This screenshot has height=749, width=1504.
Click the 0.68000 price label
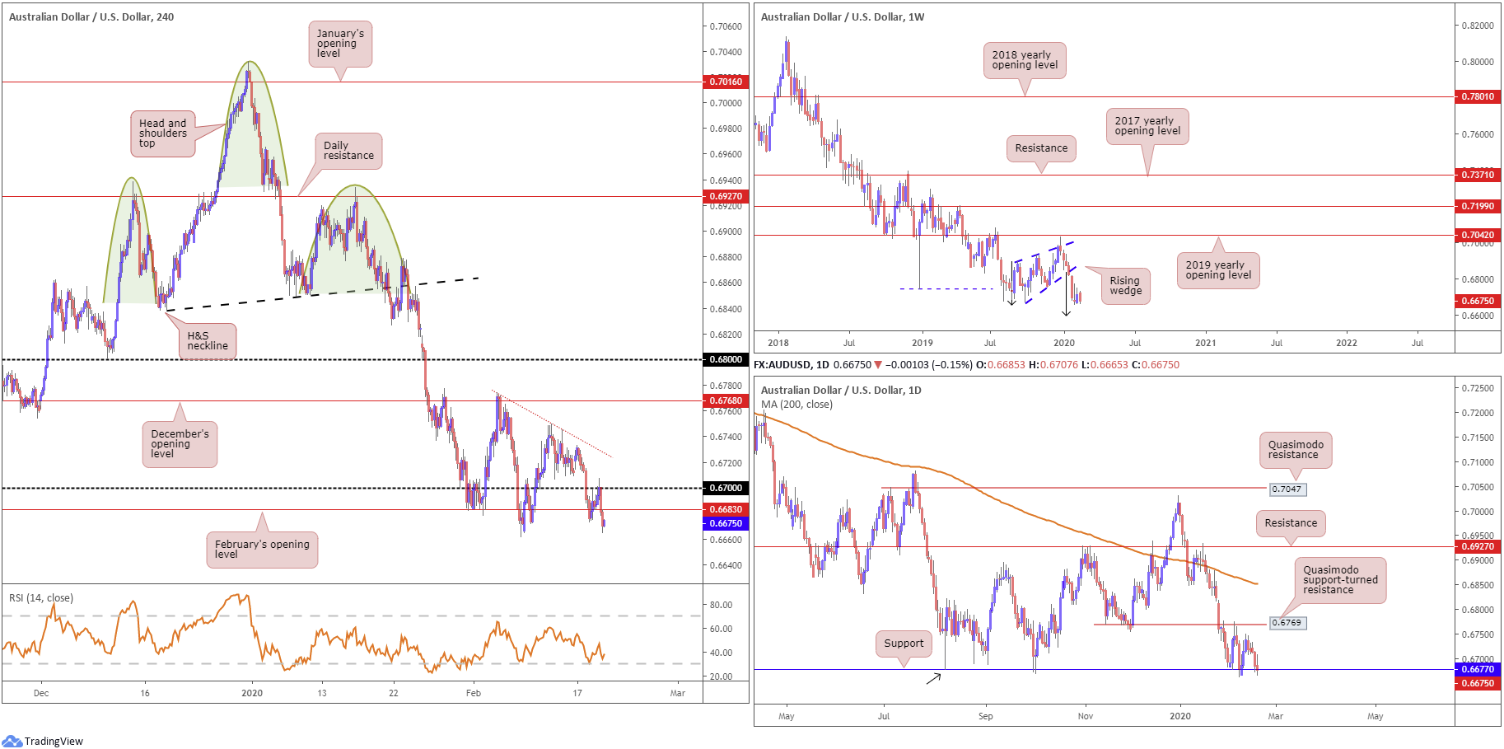coord(726,359)
